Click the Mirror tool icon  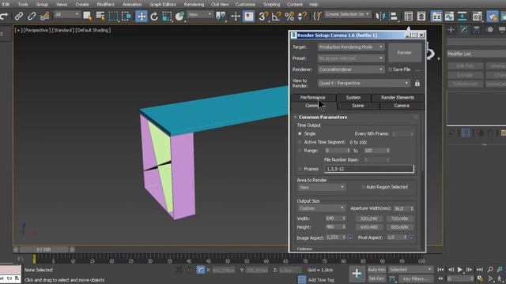[x=380, y=16]
